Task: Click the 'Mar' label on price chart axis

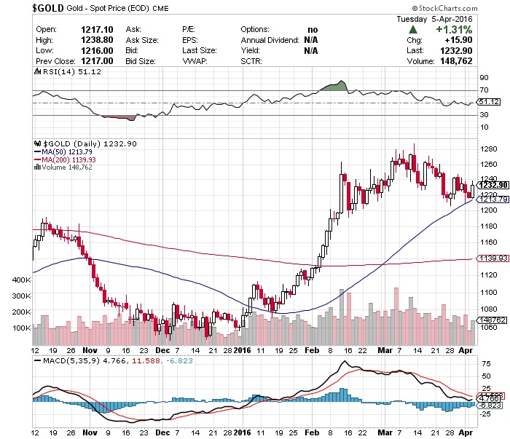Action: 385,350
